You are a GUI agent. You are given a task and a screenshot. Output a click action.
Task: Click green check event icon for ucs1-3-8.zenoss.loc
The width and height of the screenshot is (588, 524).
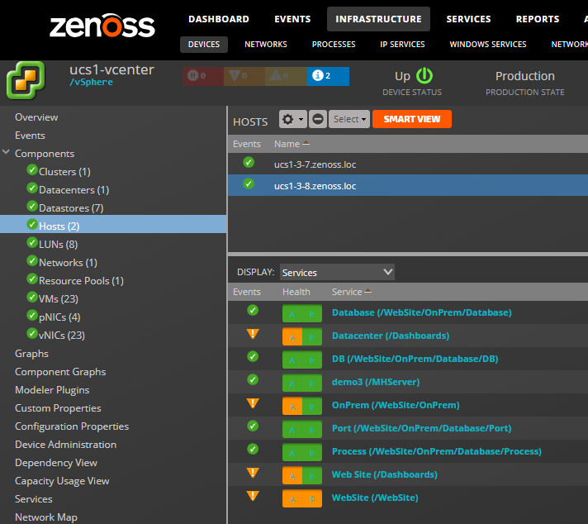click(x=249, y=184)
